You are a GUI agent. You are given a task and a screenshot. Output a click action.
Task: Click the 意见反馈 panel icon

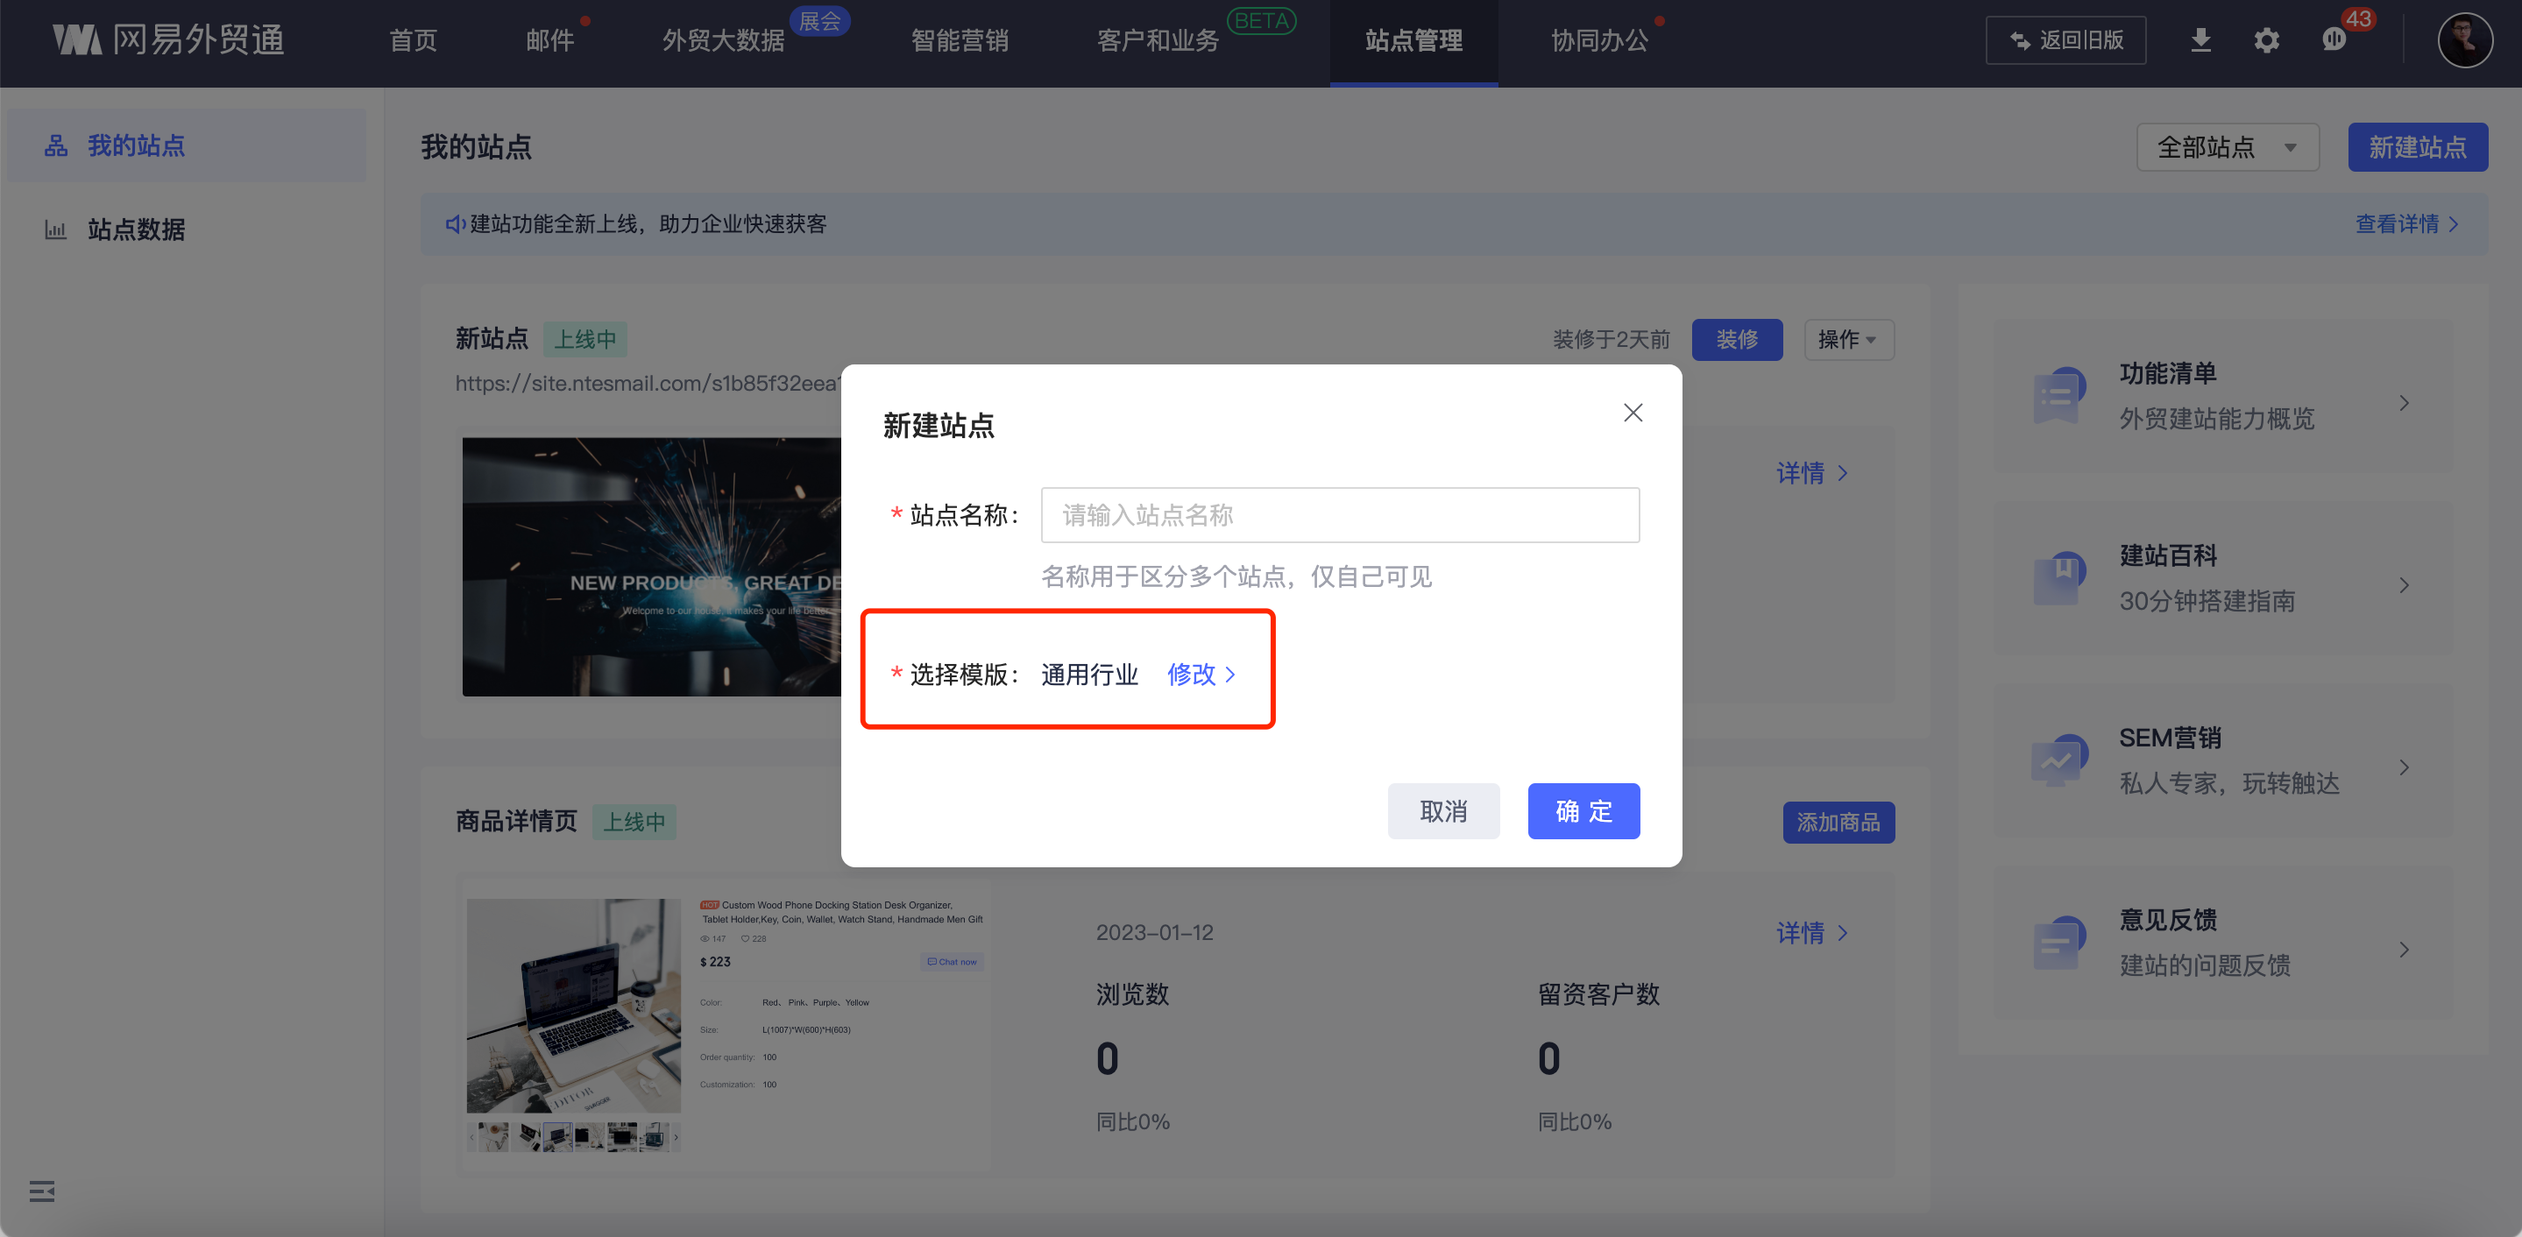2057,943
